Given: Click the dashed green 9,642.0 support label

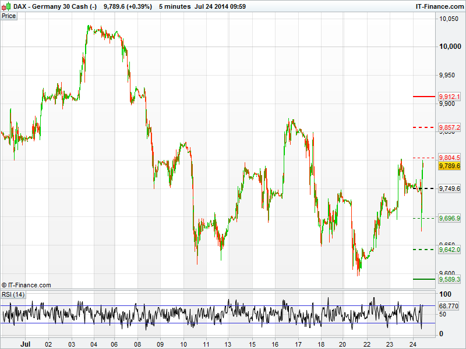Looking at the screenshot, I should 449,250.
